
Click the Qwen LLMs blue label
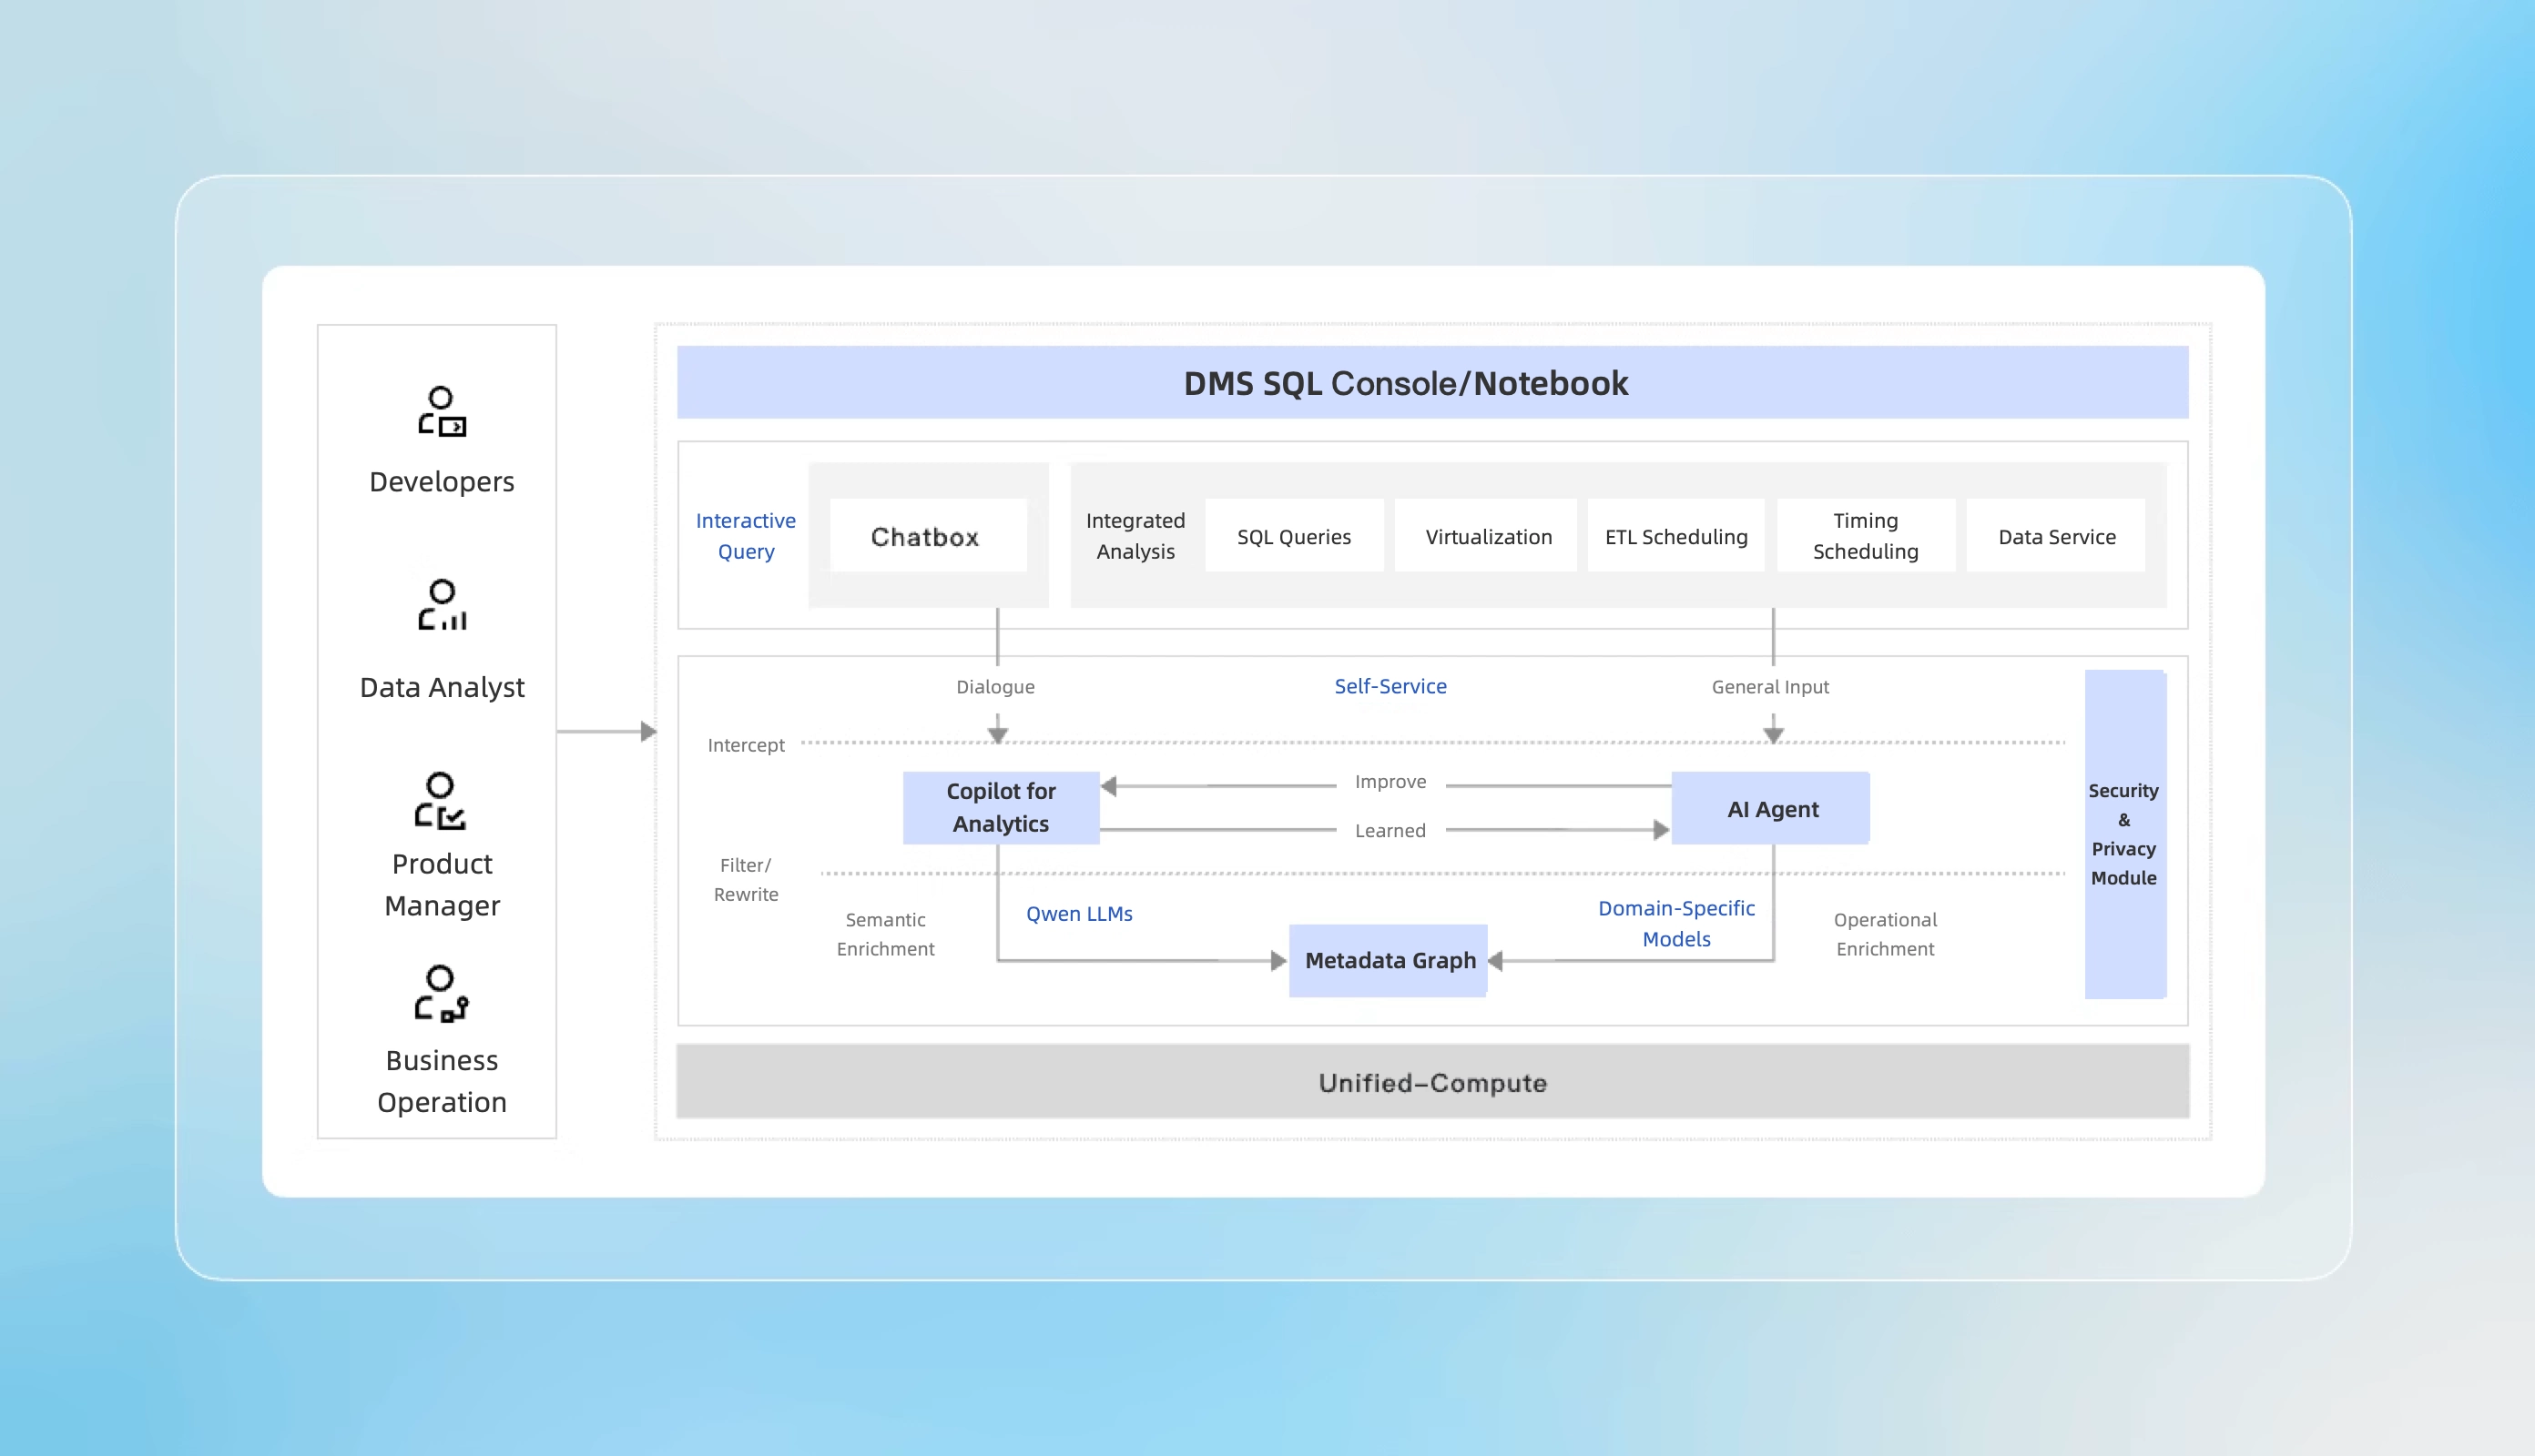[1078, 913]
